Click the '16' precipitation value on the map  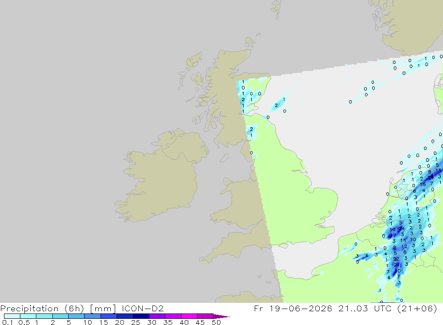click(x=392, y=230)
